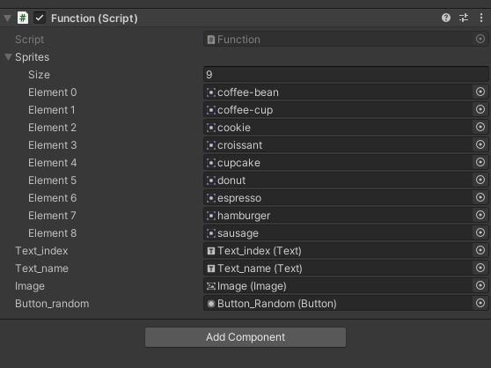Collapse the Function (Script) component foldout
Viewport: 491px width, 368px height.
coord(7,18)
